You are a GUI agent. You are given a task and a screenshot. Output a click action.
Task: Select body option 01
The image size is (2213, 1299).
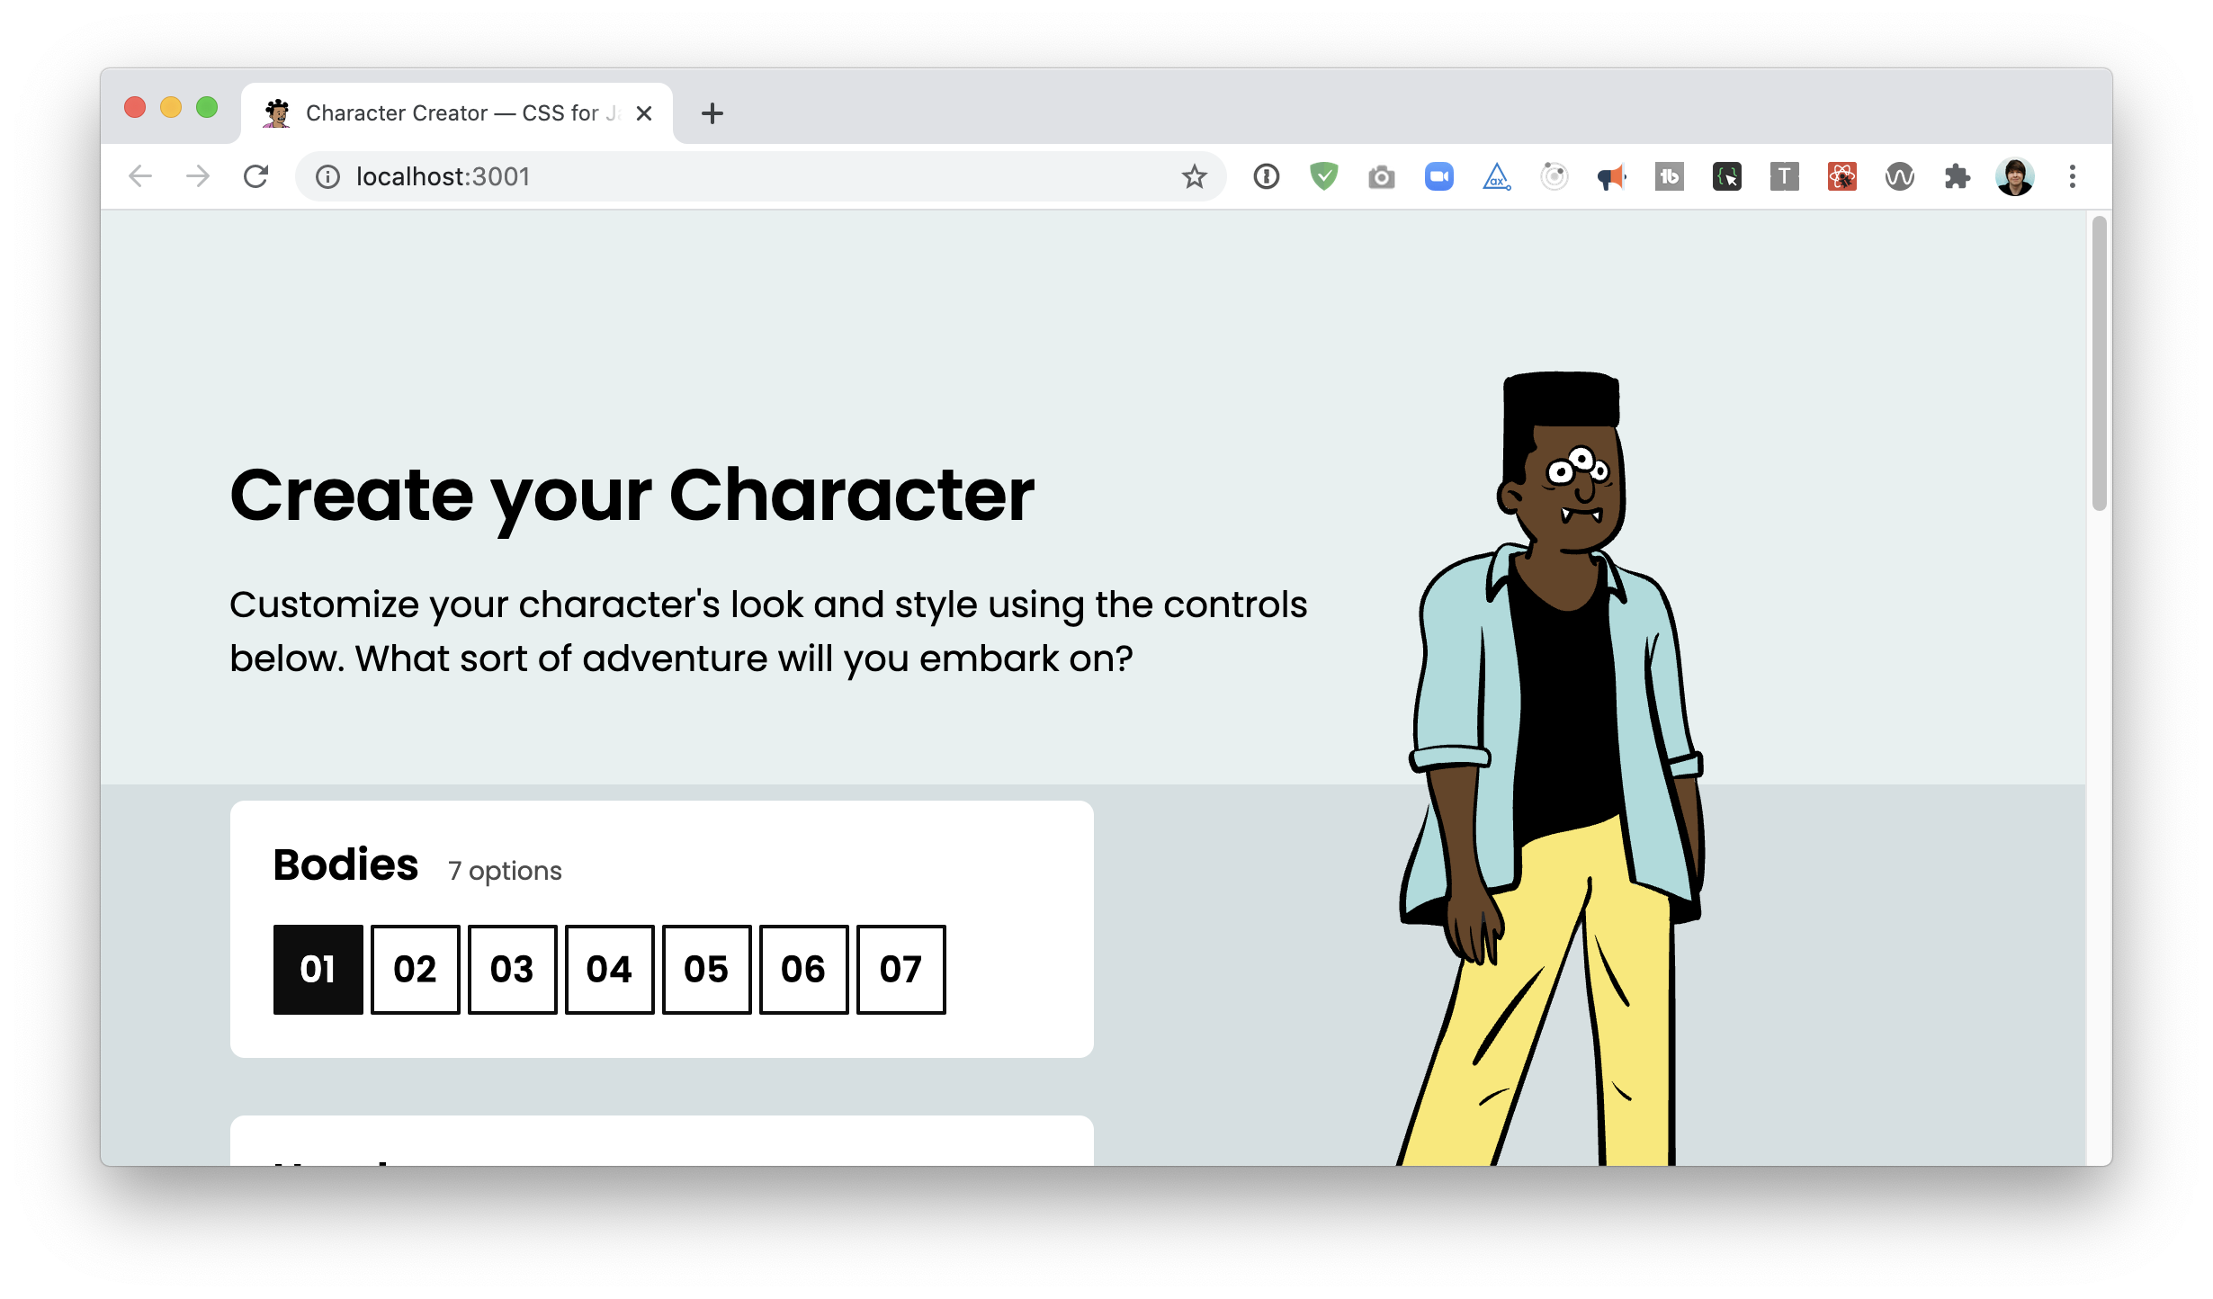pyautogui.click(x=318, y=970)
